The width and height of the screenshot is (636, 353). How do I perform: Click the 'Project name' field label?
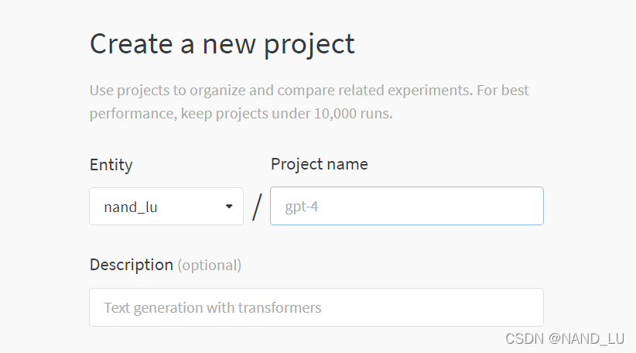tap(319, 164)
